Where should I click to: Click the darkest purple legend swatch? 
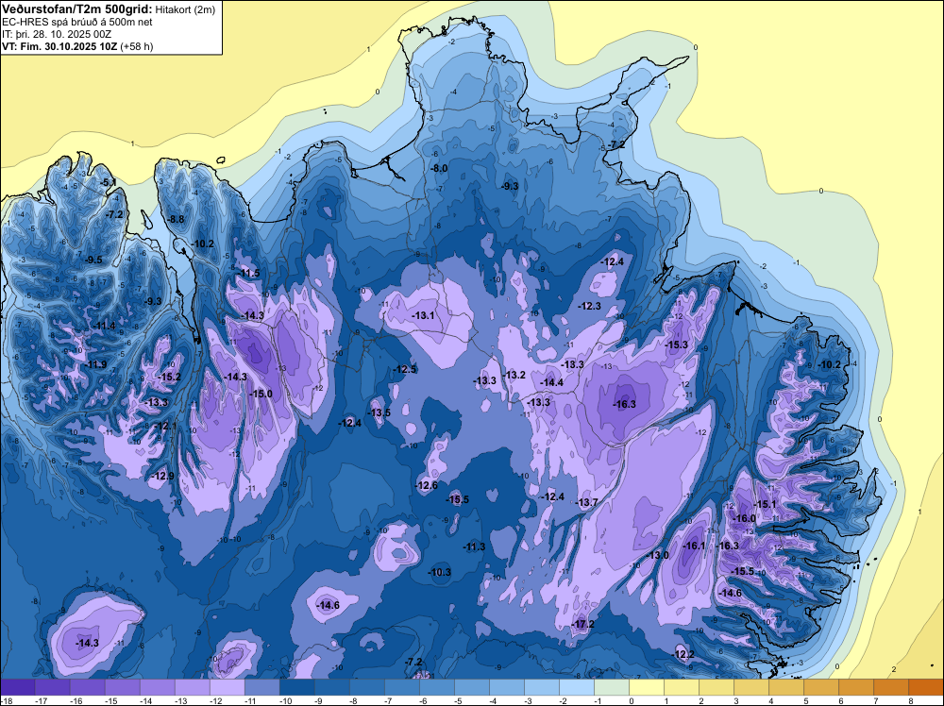(x=18, y=687)
